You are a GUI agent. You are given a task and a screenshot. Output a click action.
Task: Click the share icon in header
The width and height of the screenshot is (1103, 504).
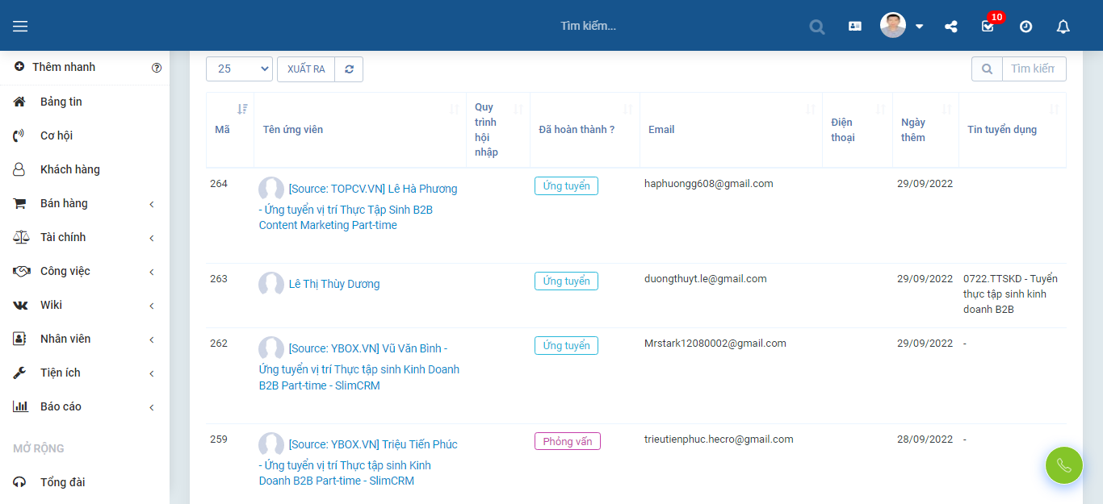click(951, 27)
